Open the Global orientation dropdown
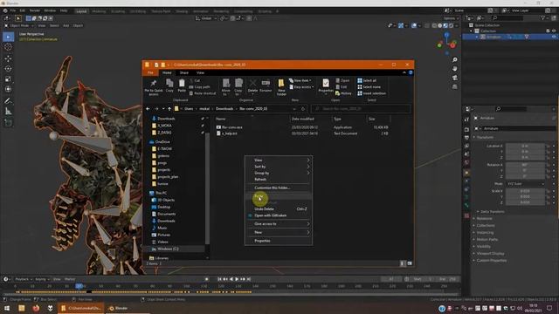 [205, 18]
